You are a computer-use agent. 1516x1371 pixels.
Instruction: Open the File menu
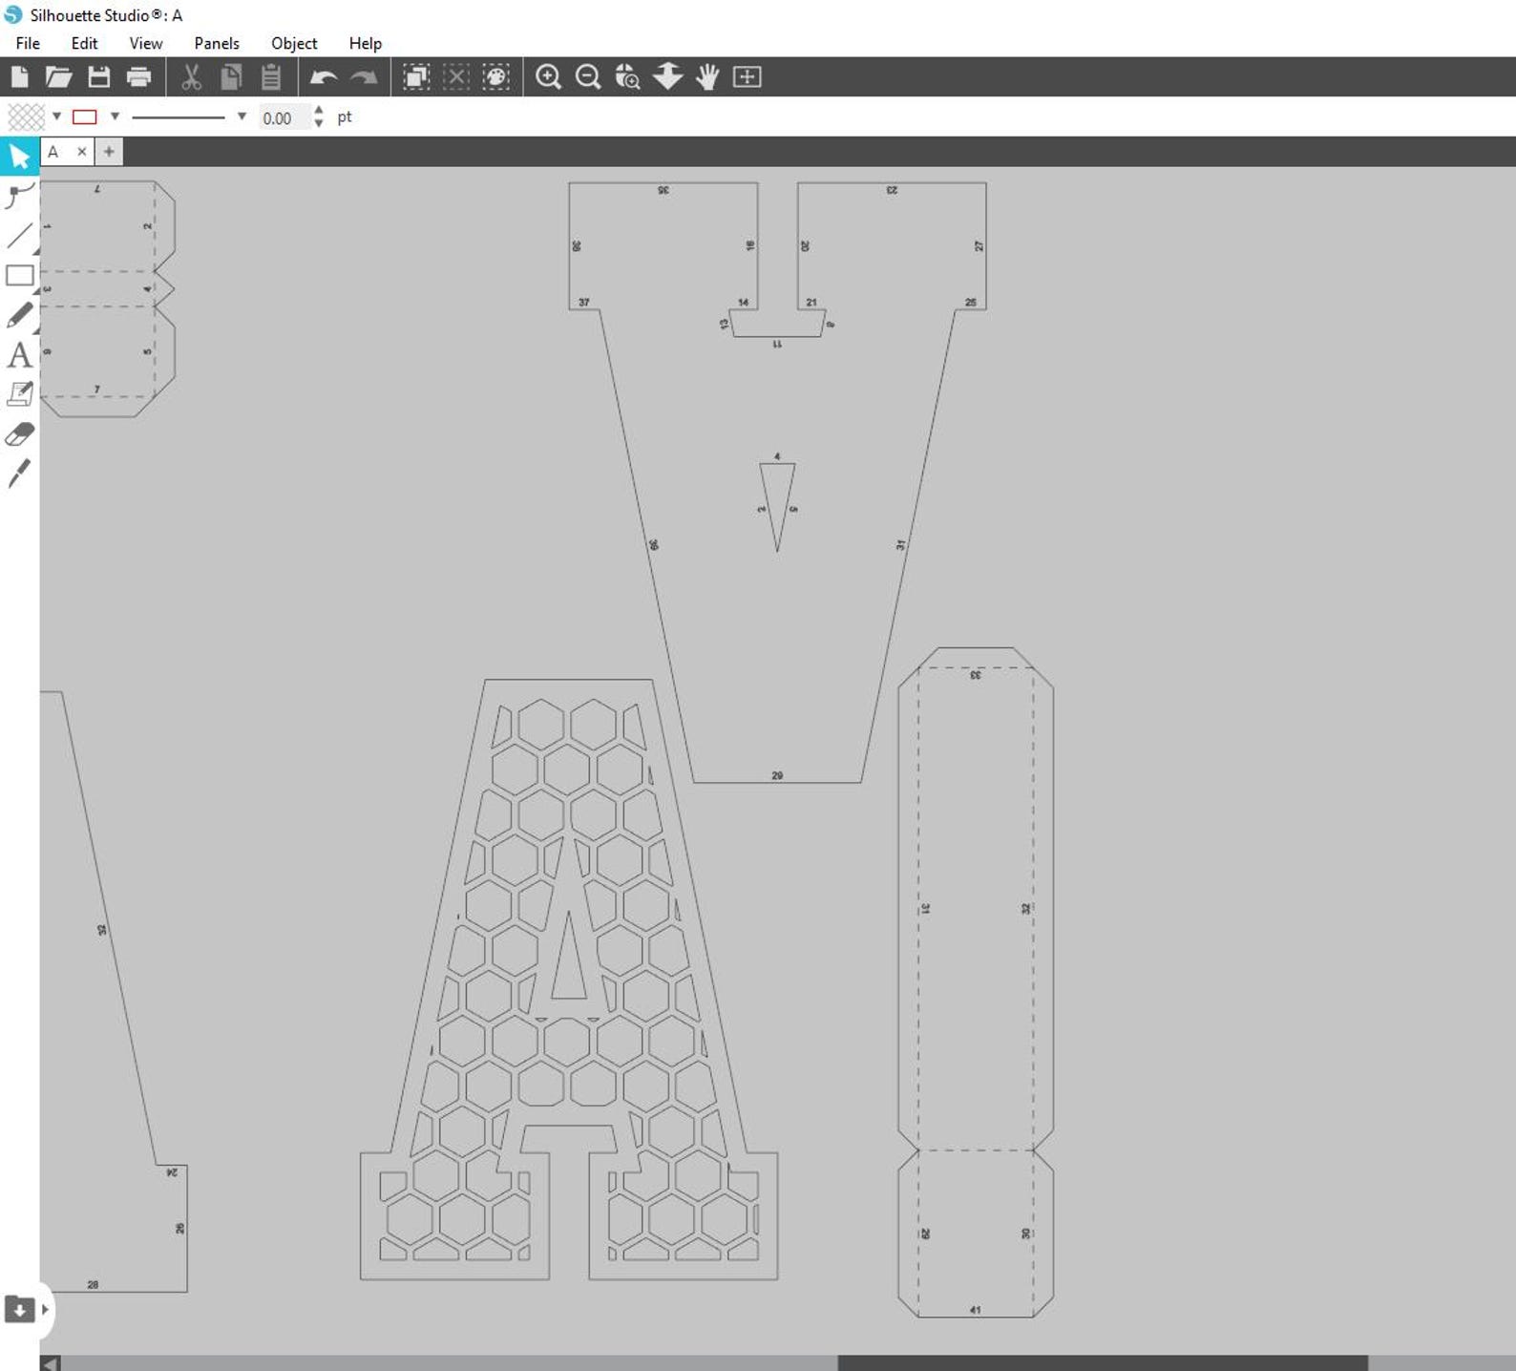28,43
